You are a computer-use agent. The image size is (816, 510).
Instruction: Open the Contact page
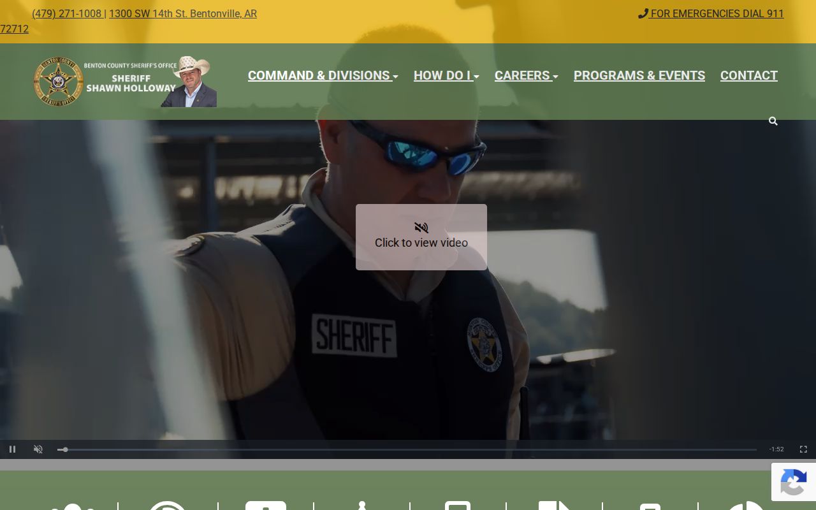(x=749, y=75)
